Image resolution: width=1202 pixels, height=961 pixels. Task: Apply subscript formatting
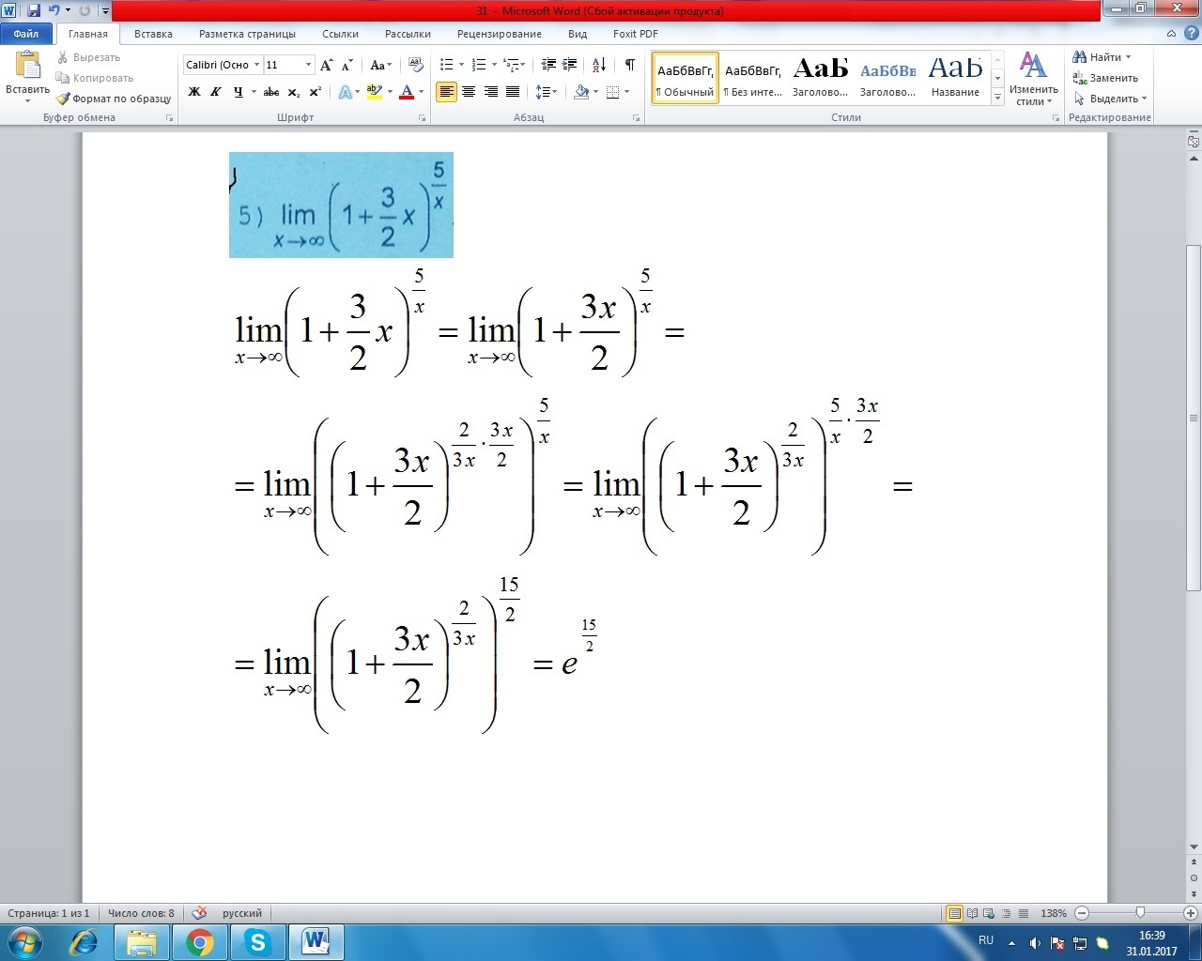(x=294, y=92)
